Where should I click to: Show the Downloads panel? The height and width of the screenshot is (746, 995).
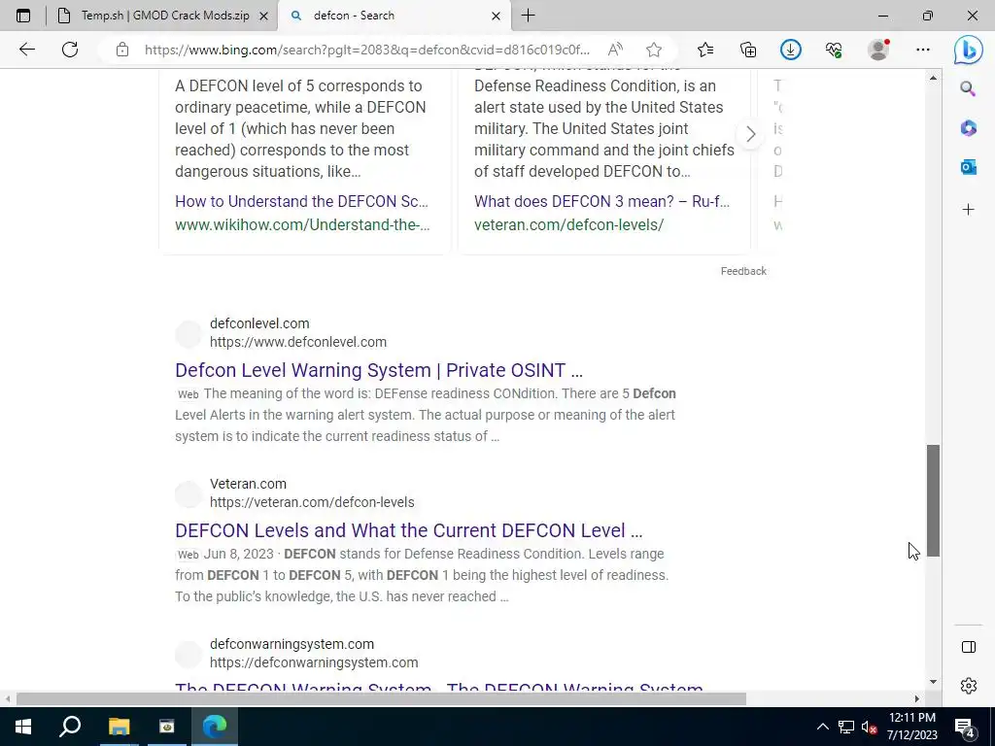pyautogui.click(x=791, y=50)
